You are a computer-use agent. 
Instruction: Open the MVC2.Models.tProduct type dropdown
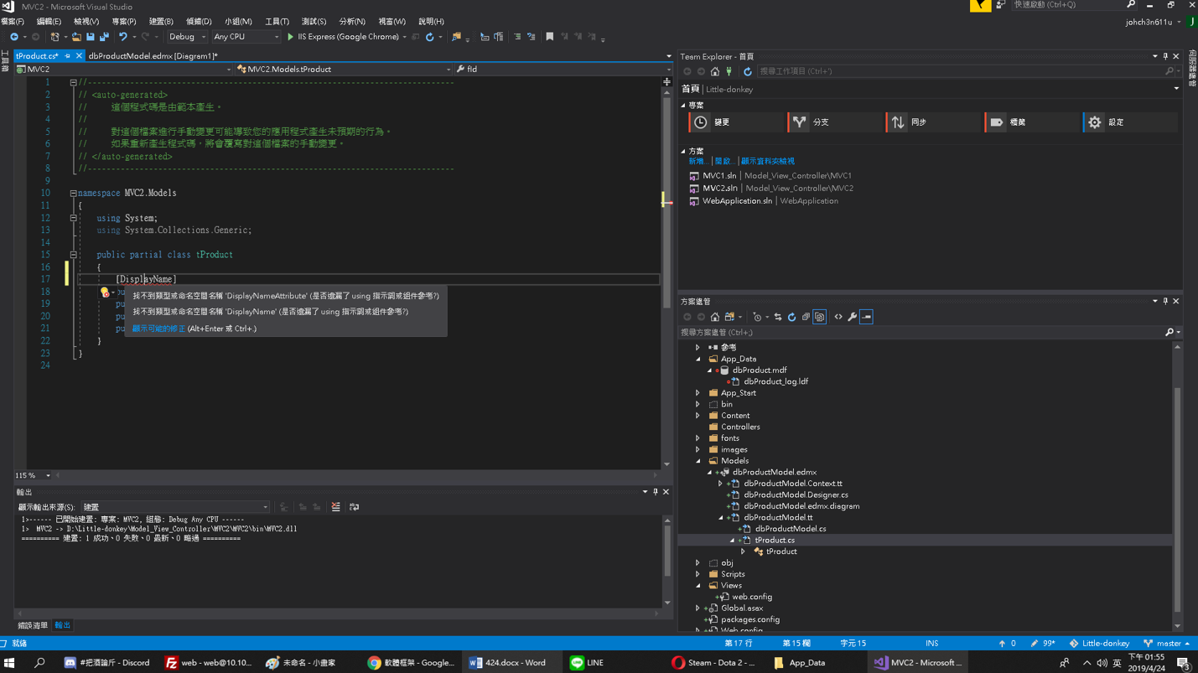344,70
